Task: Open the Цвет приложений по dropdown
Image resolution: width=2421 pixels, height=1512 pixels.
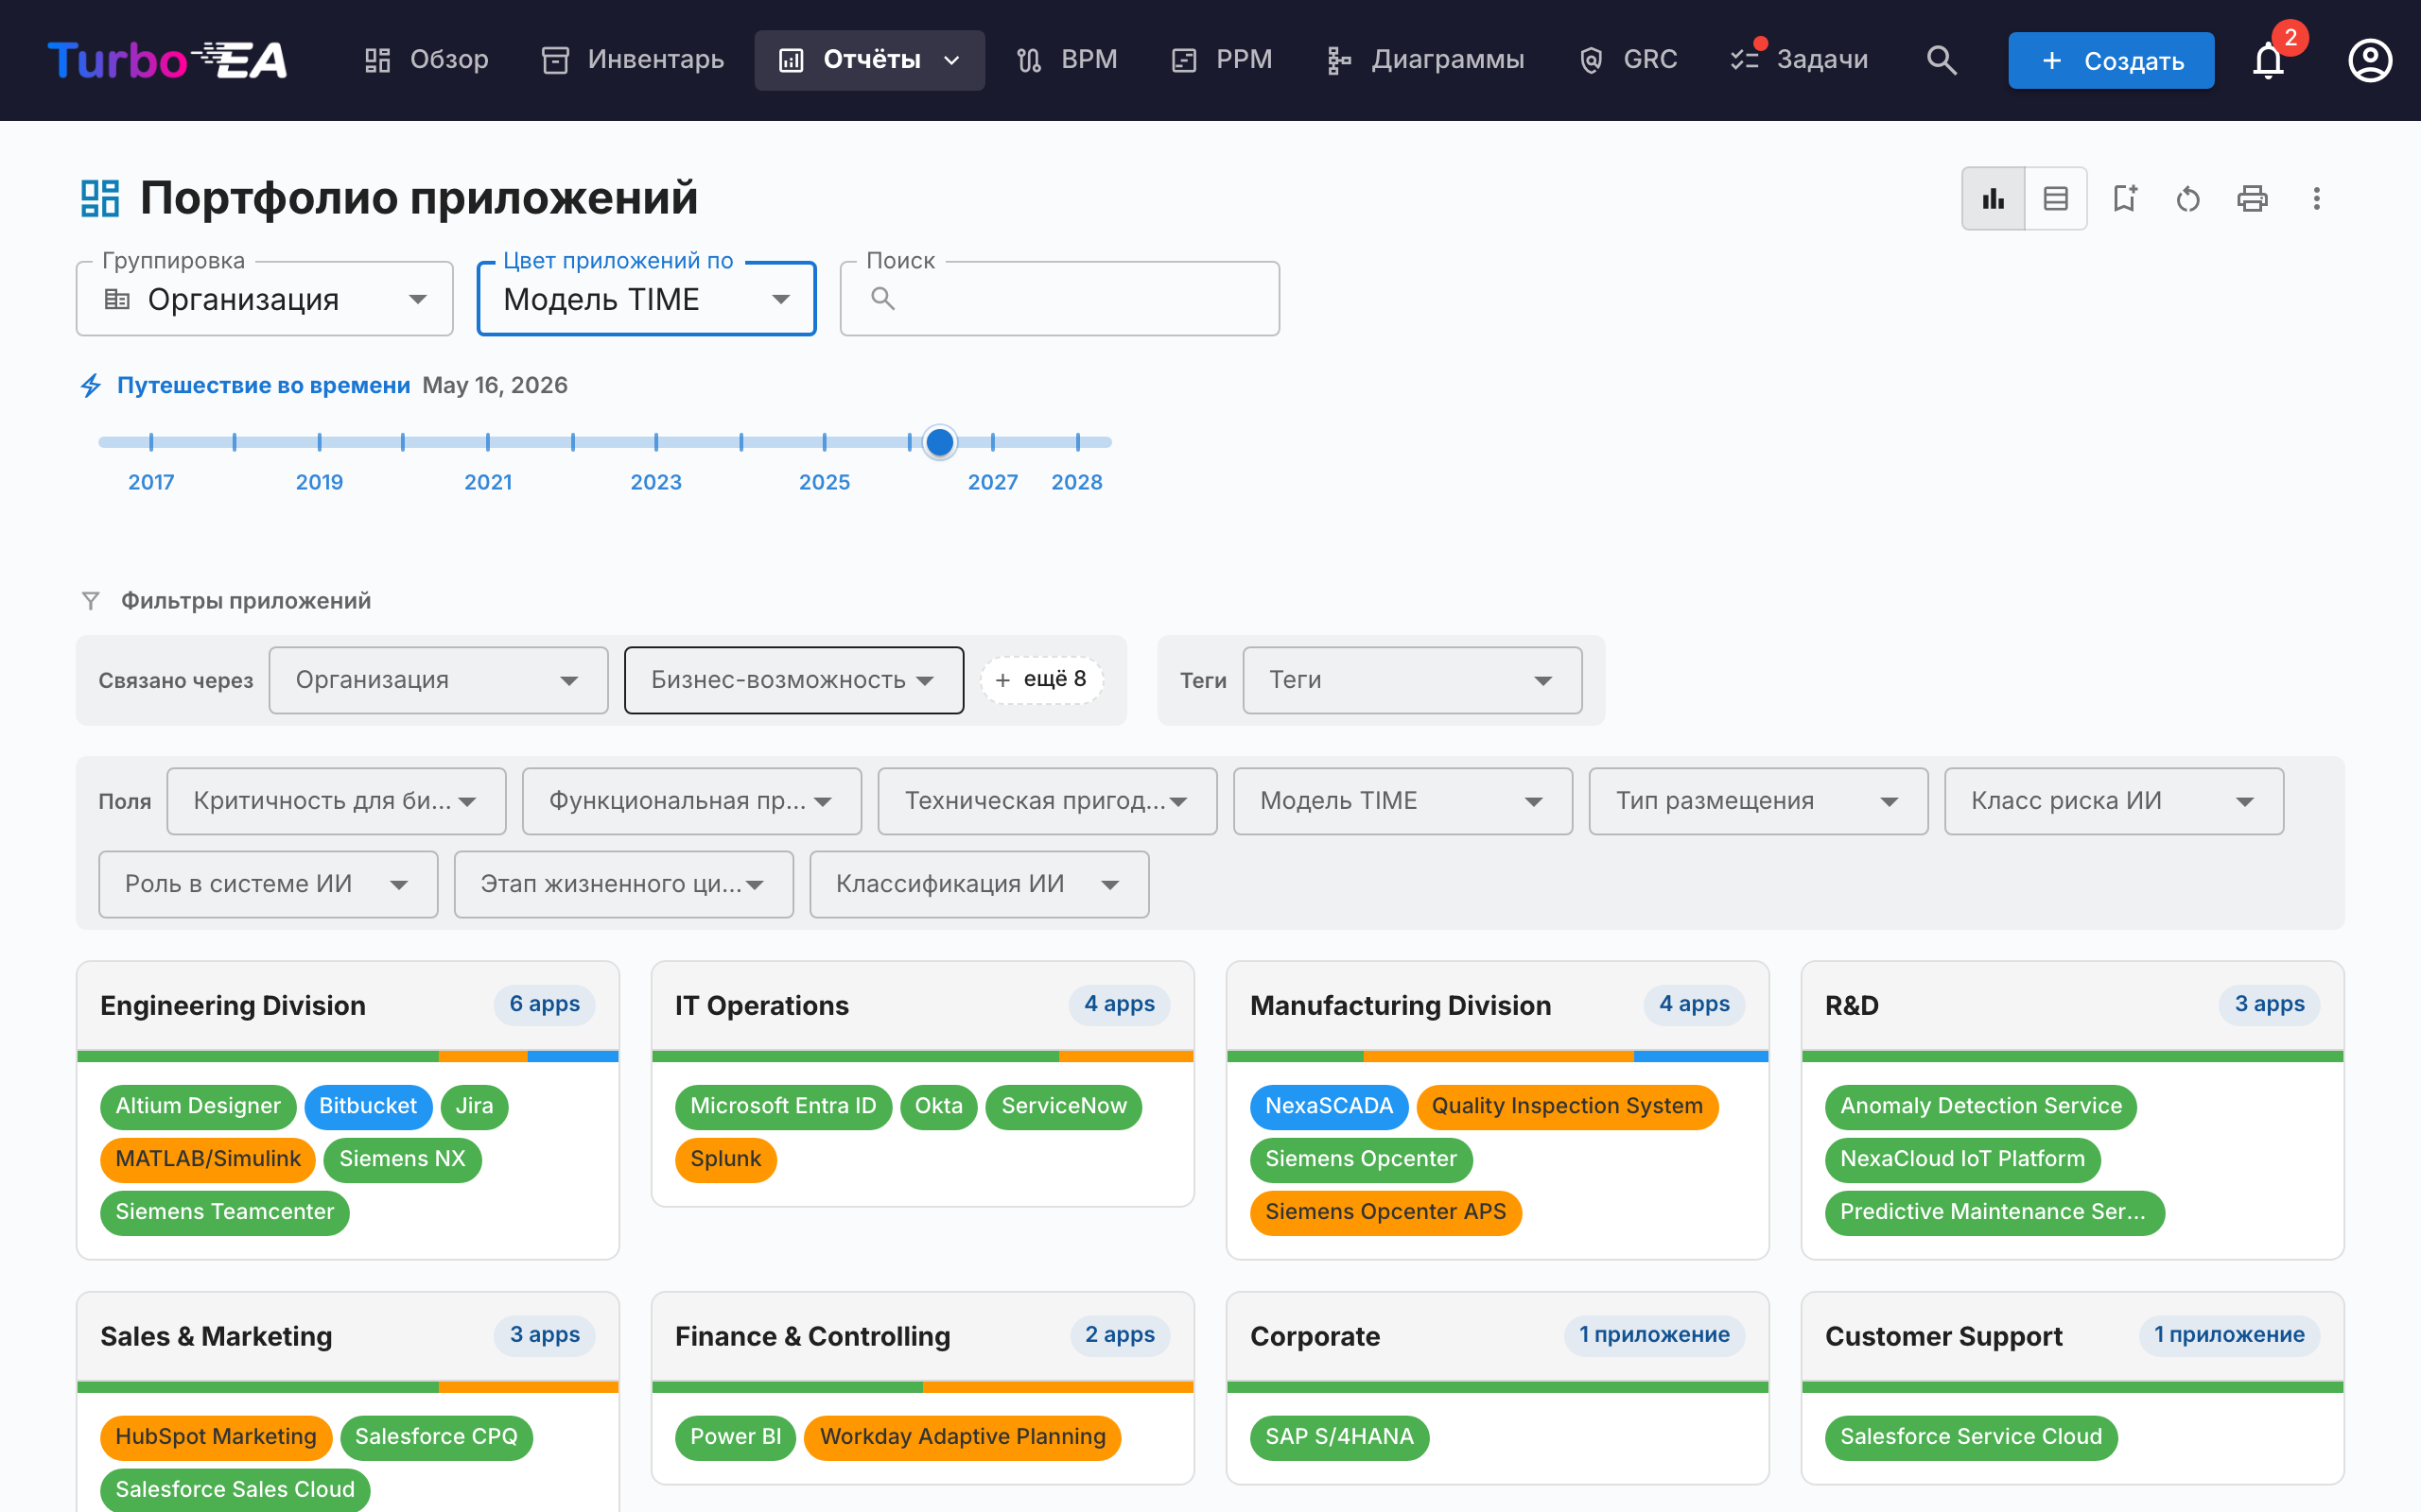Action: pos(646,299)
